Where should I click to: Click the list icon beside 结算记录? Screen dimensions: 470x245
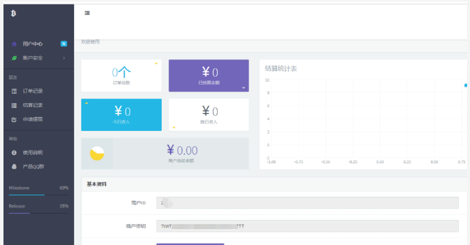(x=14, y=105)
